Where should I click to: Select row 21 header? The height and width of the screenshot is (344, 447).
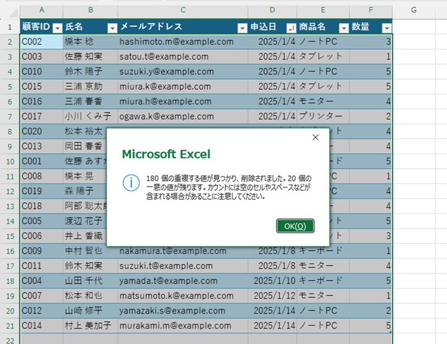coord(10,326)
